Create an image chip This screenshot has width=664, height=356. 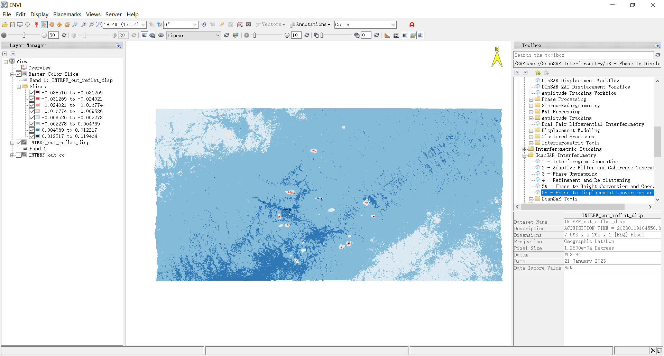tap(396, 35)
